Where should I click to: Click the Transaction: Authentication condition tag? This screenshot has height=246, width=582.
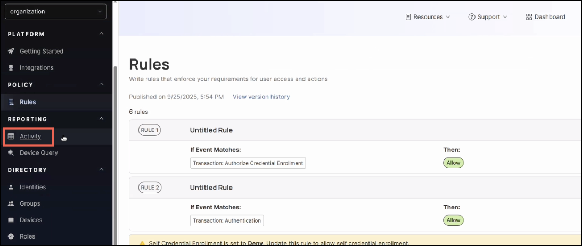pyautogui.click(x=227, y=220)
